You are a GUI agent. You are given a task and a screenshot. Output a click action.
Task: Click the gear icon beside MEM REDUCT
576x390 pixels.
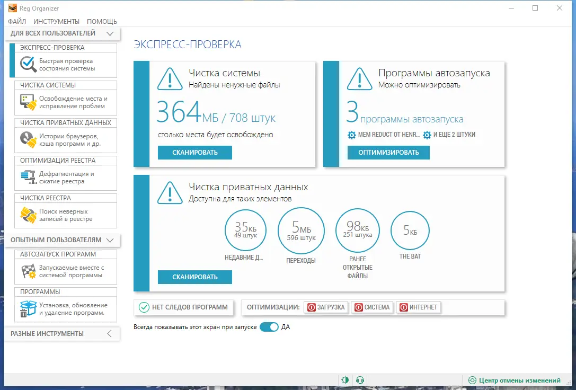pyautogui.click(x=351, y=135)
